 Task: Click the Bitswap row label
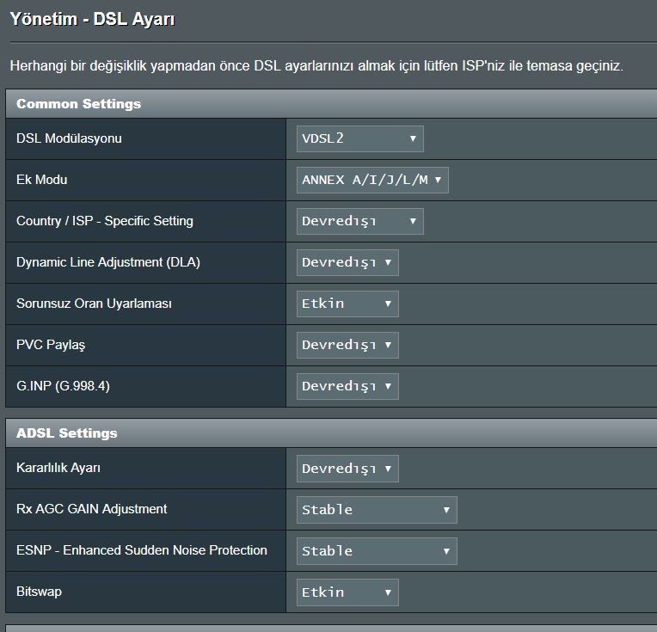click(39, 592)
